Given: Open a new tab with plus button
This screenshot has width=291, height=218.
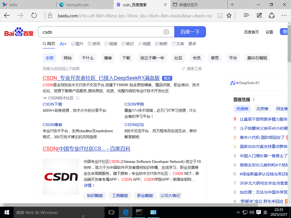Looking at the screenshot, I should (x=232, y=5).
